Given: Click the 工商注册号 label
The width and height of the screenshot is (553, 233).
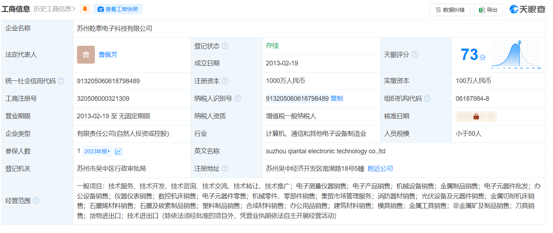Looking at the screenshot, I should click(x=21, y=99).
